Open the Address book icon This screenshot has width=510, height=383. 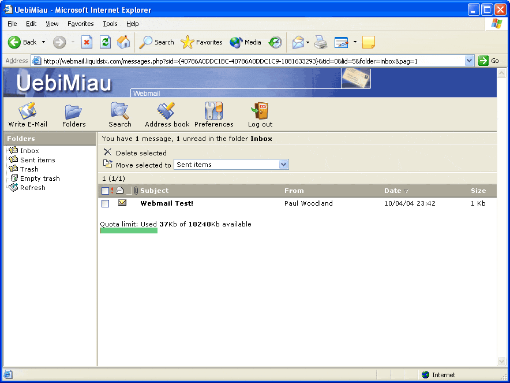pyautogui.click(x=166, y=111)
